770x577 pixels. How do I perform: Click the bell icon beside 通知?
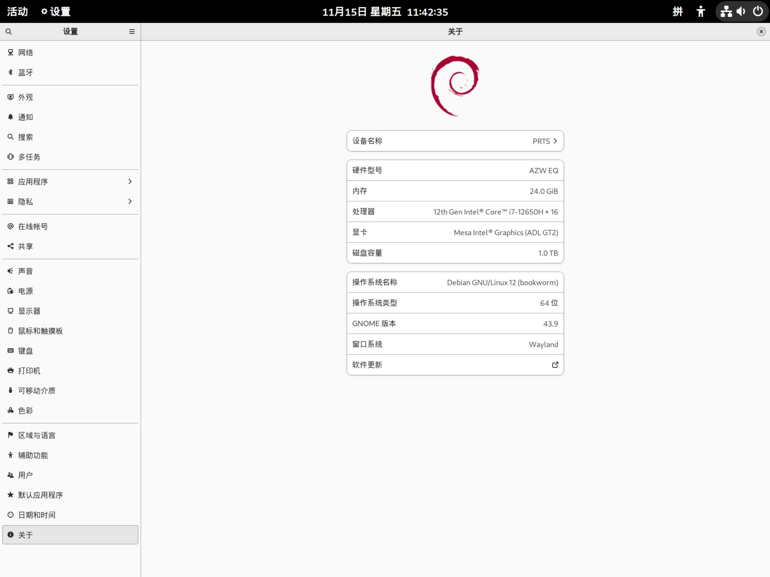pyautogui.click(x=10, y=117)
